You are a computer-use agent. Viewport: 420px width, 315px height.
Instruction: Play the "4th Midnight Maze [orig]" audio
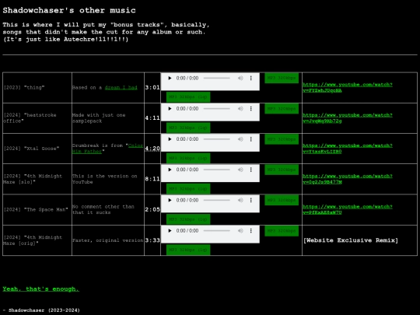pos(170,231)
